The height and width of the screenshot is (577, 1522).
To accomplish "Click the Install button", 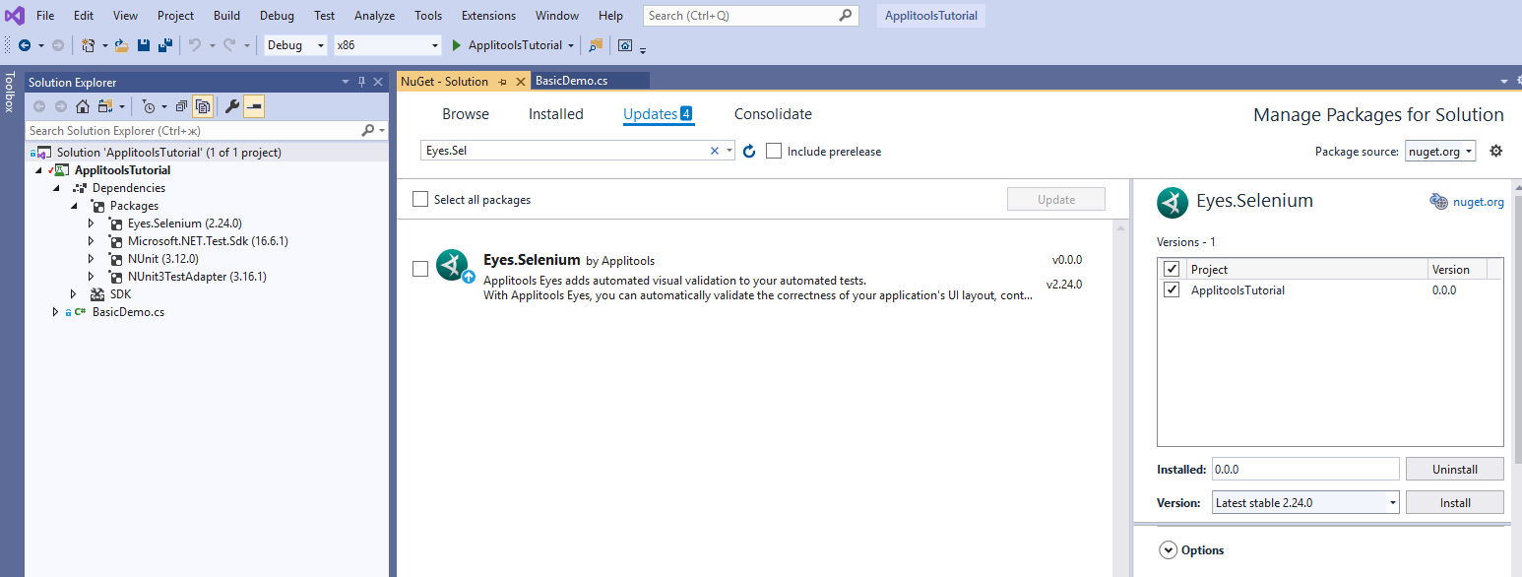I will coord(1455,502).
